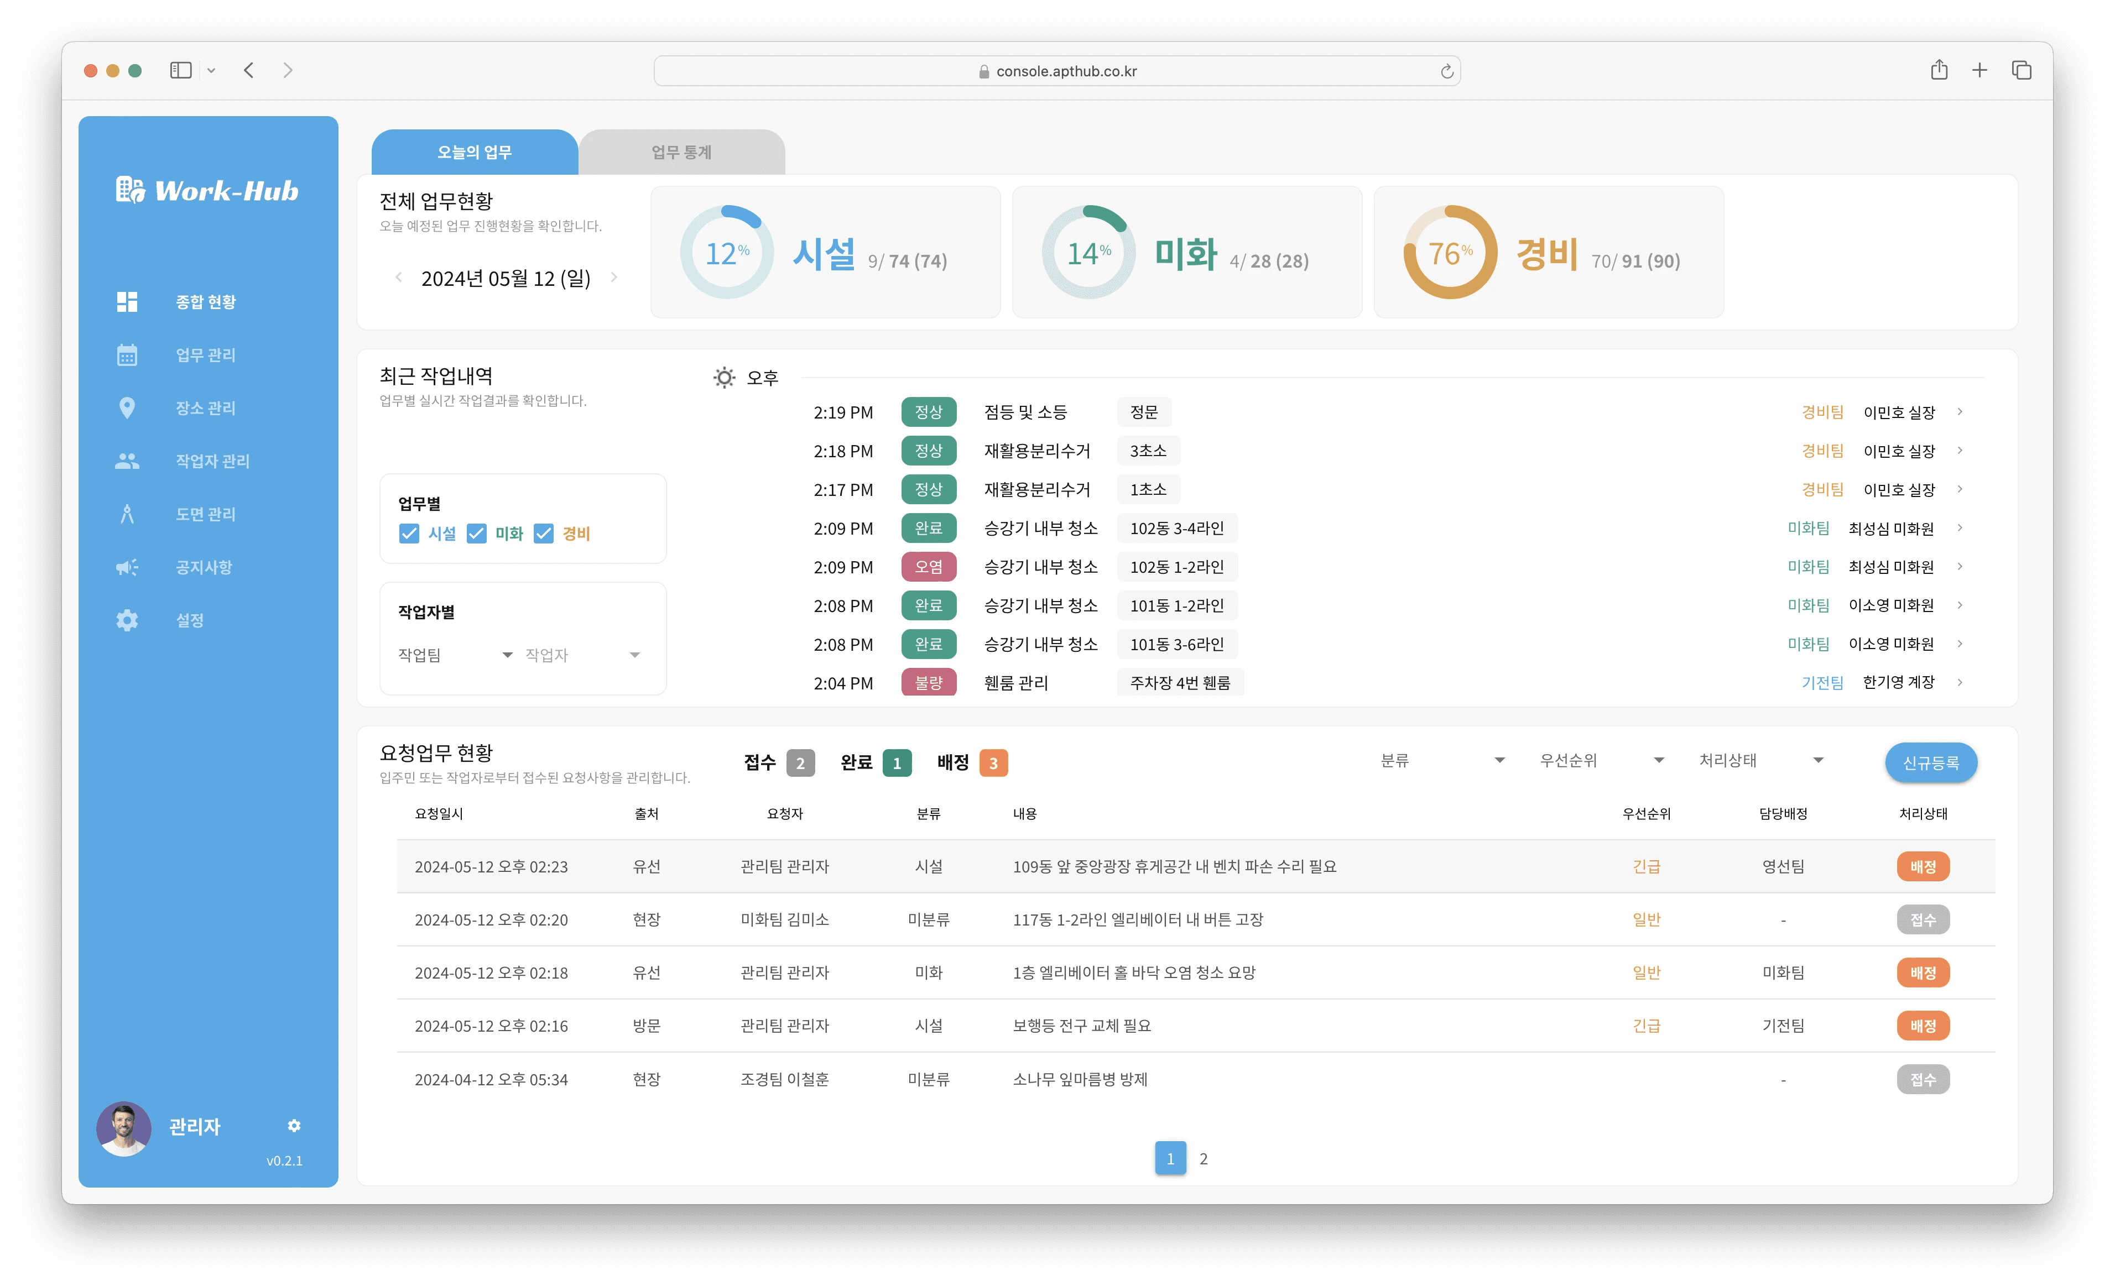Click the 장소 관리 location pin icon
2115x1286 pixels.
tap(127, 409)
